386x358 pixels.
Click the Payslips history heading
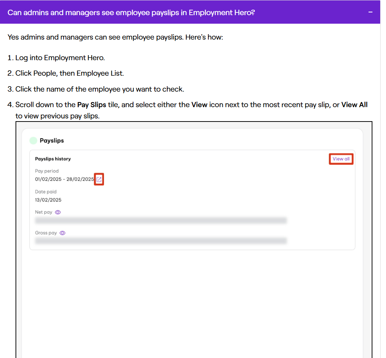click(53, 159)
